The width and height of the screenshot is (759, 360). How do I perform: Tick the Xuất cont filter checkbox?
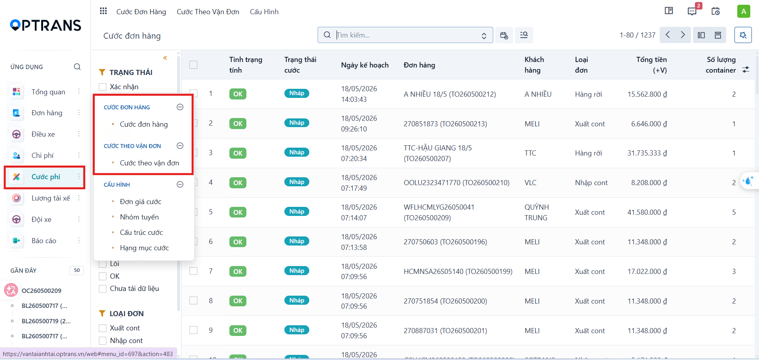tap(103, 328)
